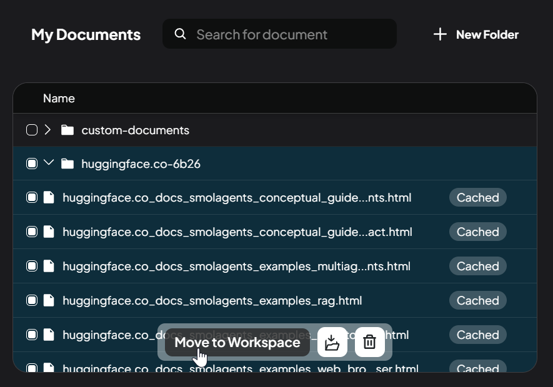Click the trash delete icon

pyautogui.click(x=369, y=342)
